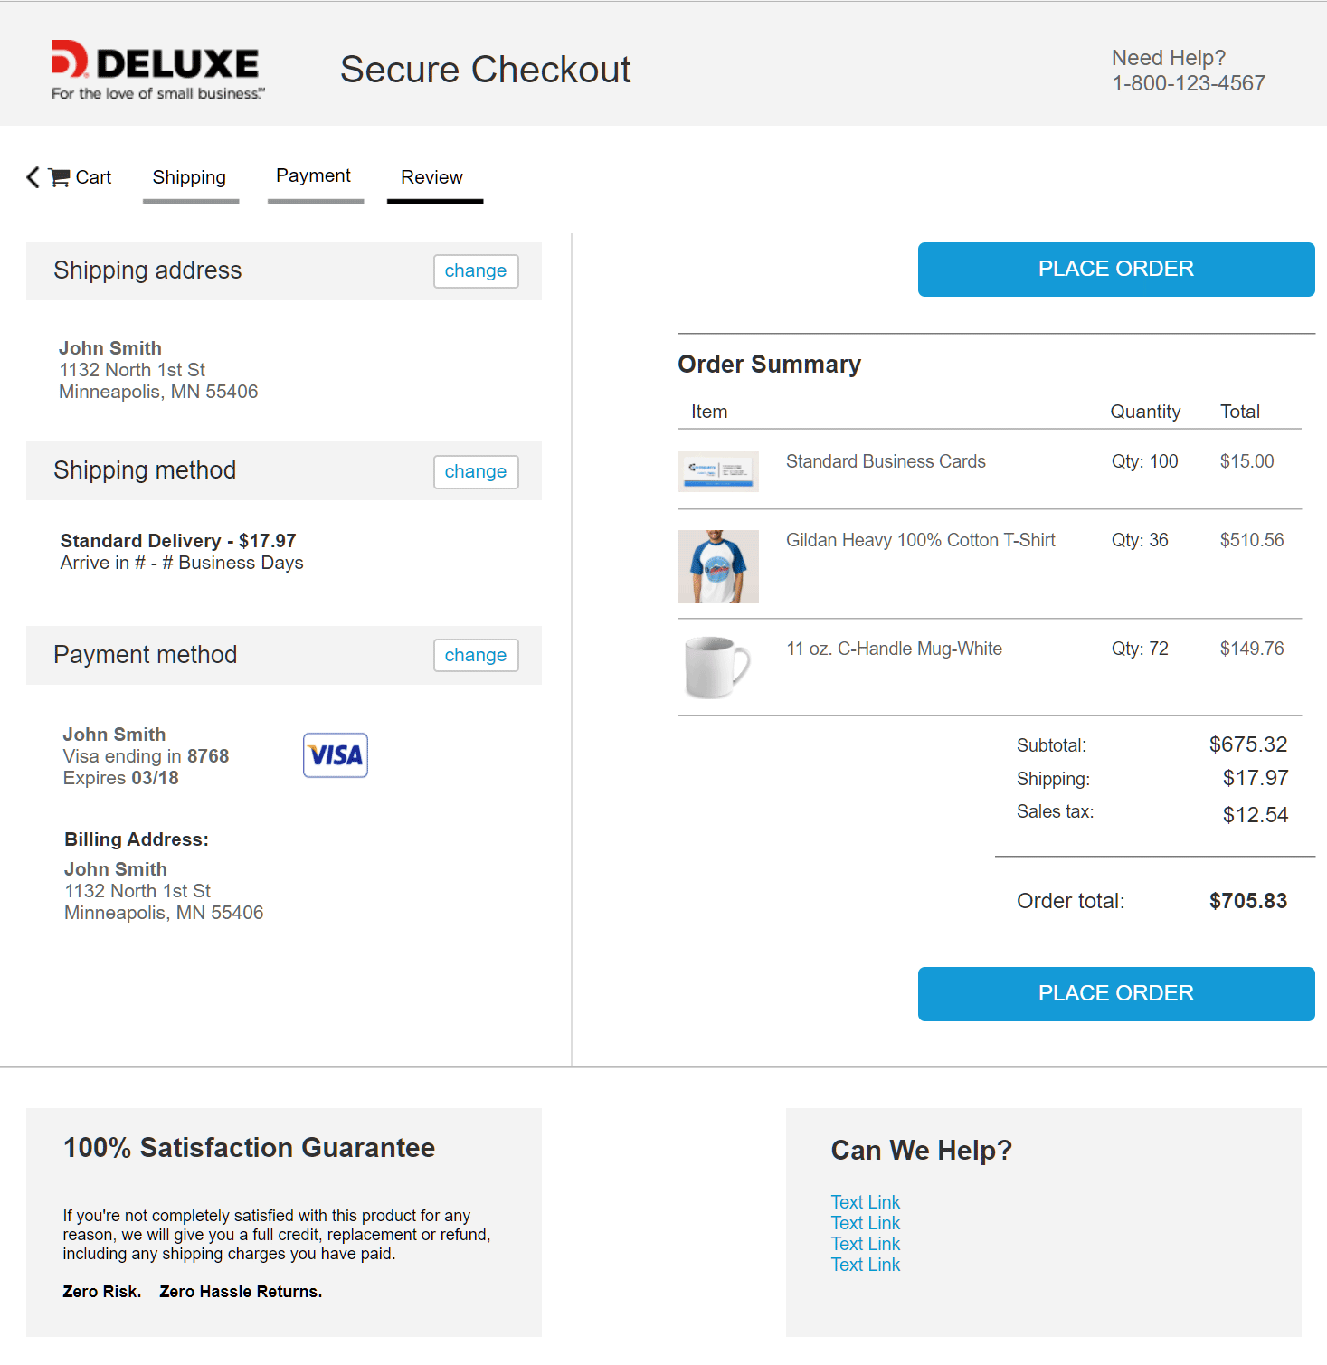Click the shopping cart icon

(60, 177)
